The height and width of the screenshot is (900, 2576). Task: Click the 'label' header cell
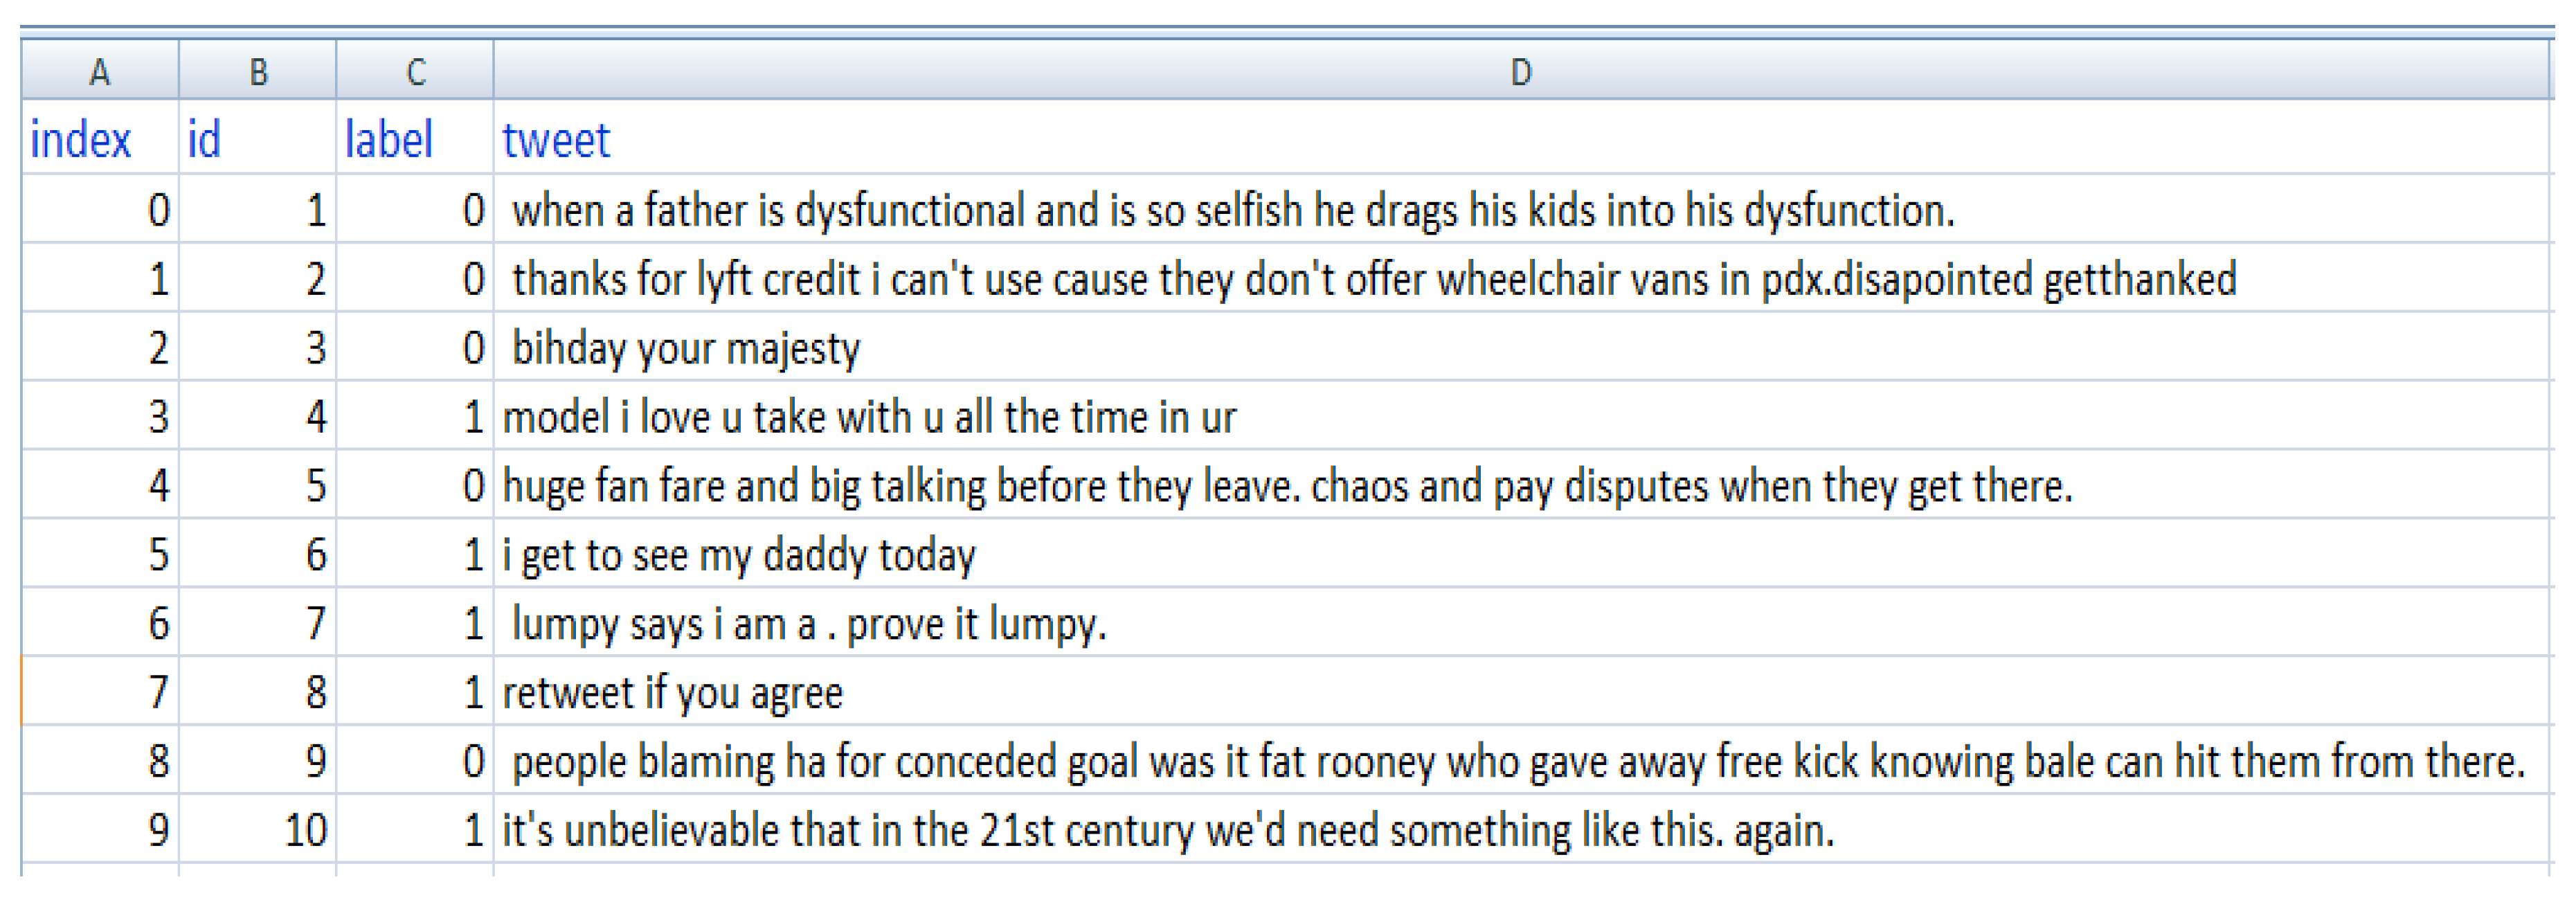click(389, 139)
